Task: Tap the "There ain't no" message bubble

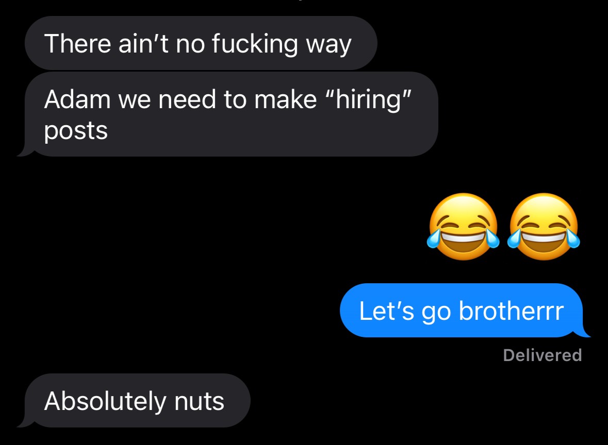Action: pos(201,43)
